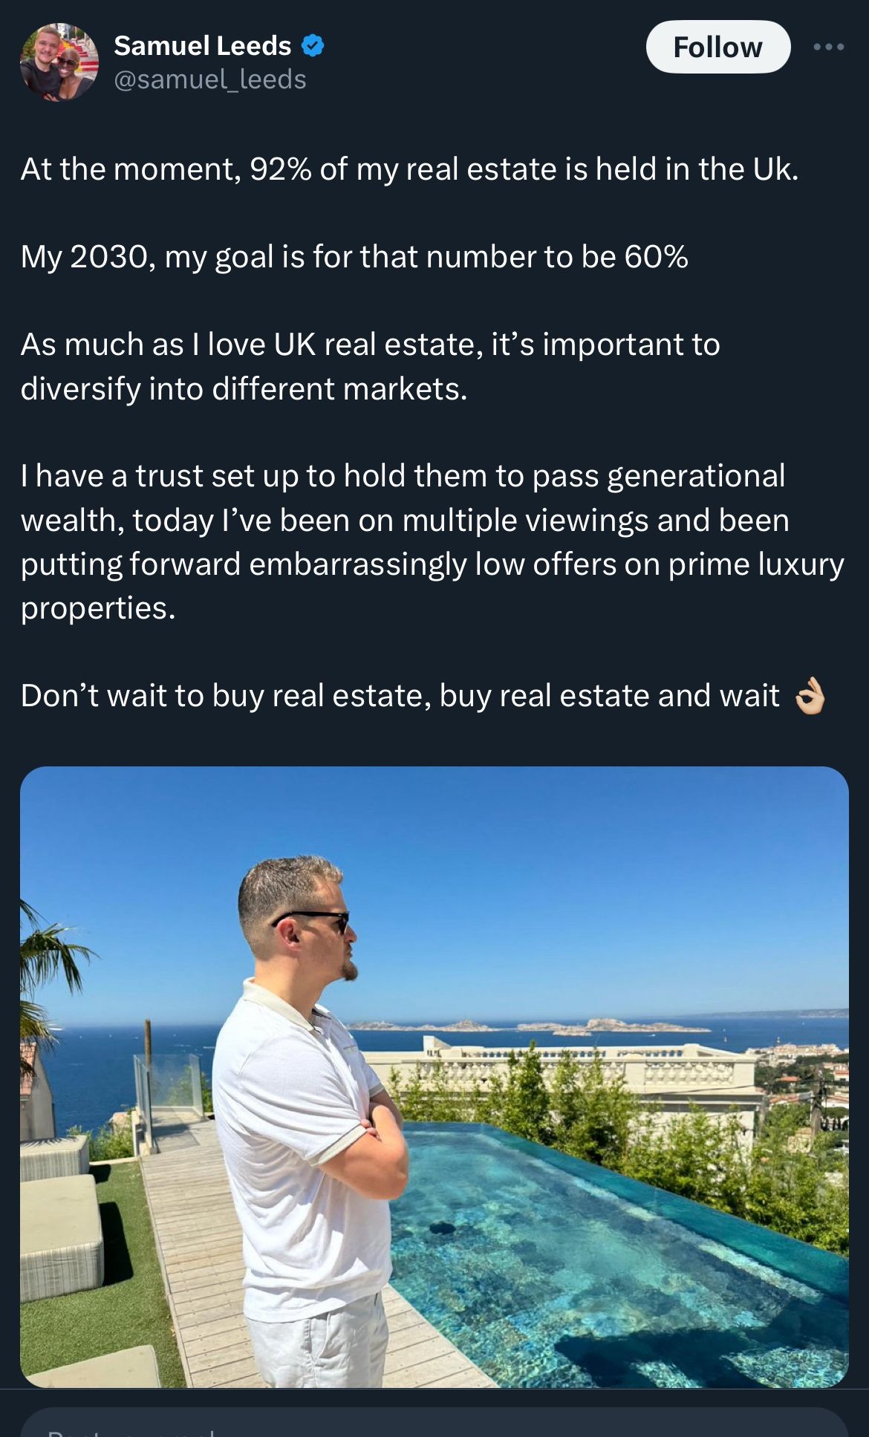Click the man's black sunglasses

316,920
